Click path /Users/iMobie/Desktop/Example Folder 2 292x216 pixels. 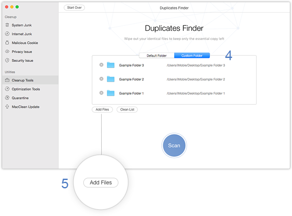(x=196, y=79)
